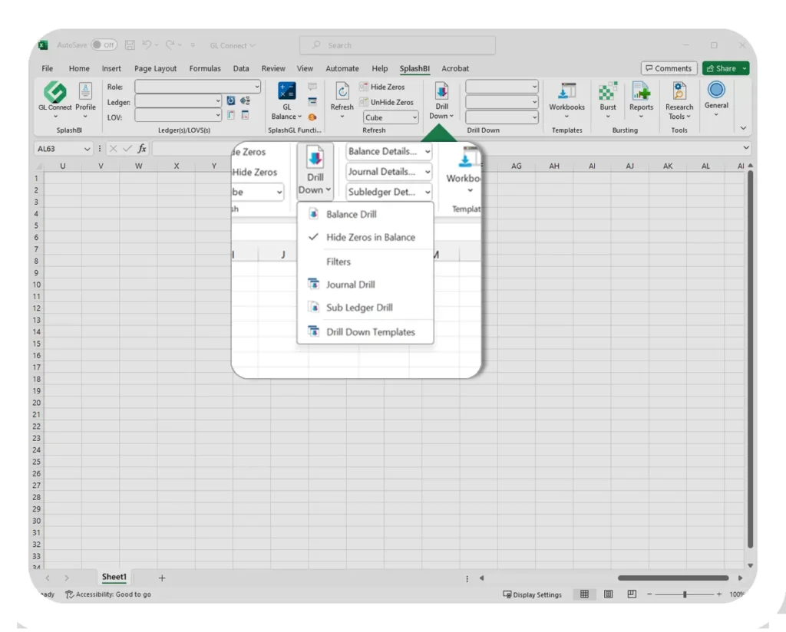Open the SplashBI ribbon tab
Image resolution: width=786 pixels, height=632 pixels.
point(414,68)
